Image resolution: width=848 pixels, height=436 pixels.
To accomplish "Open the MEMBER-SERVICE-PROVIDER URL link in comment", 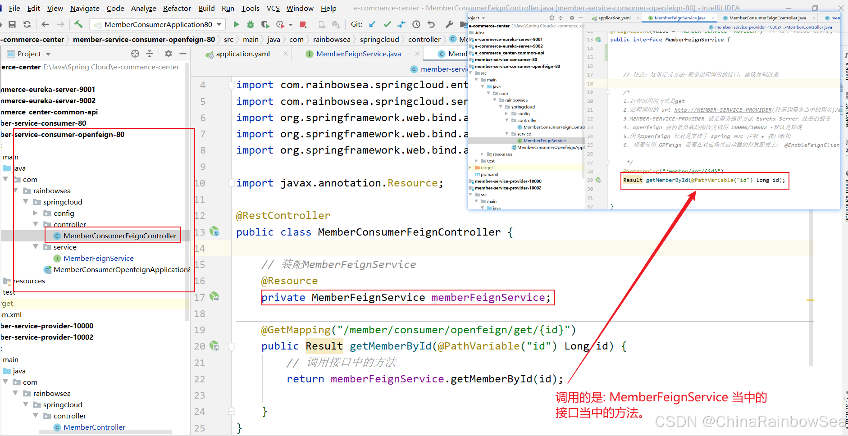I will [x=723, y=110].
